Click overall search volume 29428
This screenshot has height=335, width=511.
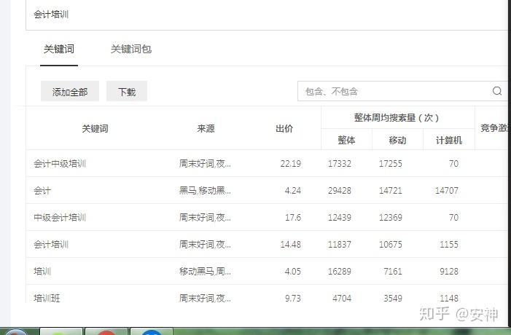(x=340, y=191)
